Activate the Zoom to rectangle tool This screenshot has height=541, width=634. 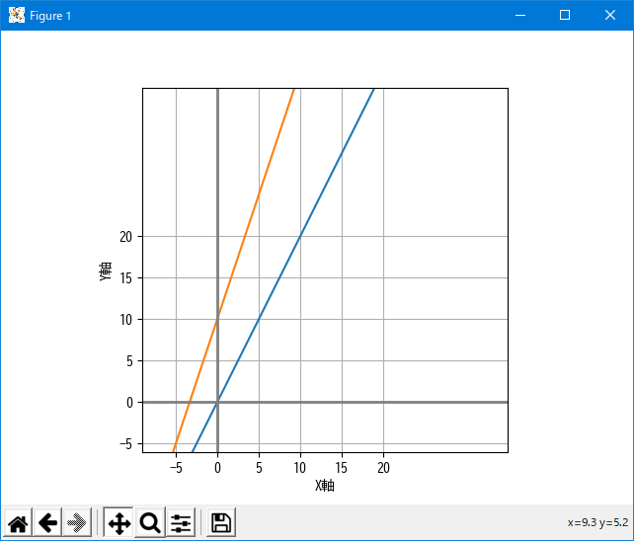tap(150, 523)
